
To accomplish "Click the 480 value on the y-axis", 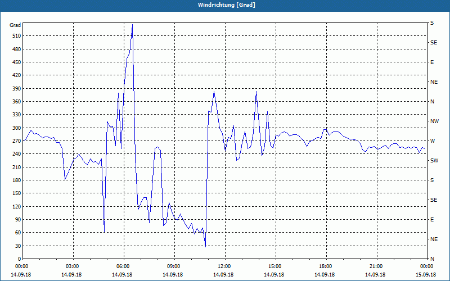I will pyautogui.click(x=17, y=49).
